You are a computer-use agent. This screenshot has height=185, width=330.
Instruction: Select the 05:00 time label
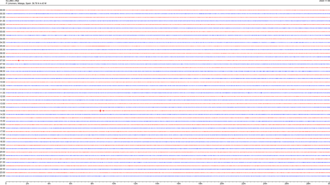(x=2, y=46)
